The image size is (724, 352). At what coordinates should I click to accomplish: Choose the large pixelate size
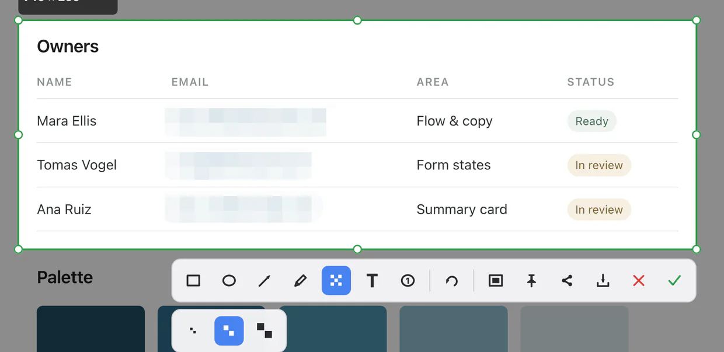pos(264,330)
